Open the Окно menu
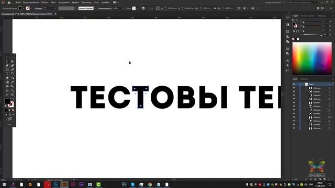Image resolution: width=335 pixels, height=188 pixels. [x=96, y=3]
